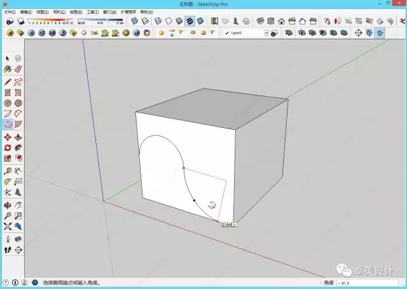Choose the Zoom Window tool
This screenshot has width=407, height=289.
[18, 216]
